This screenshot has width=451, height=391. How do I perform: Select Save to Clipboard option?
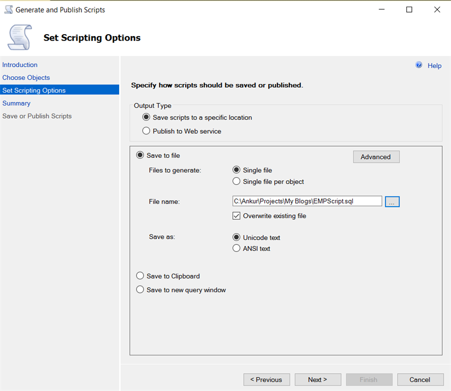140,276
